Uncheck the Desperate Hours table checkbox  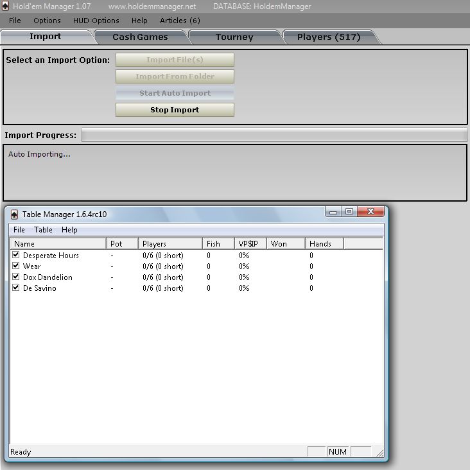point(16,255)
